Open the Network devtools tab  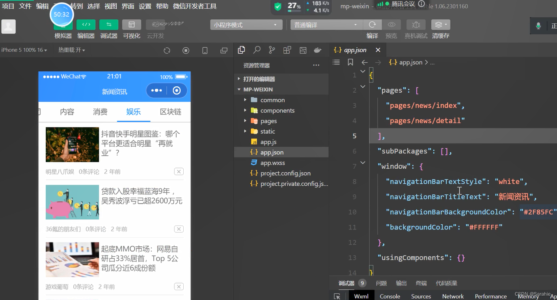pos(453,296)
